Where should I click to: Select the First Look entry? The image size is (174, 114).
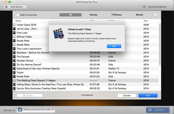[x=22, y=33]
